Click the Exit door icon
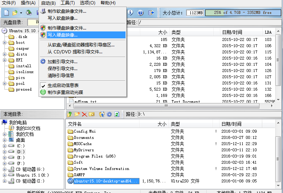Screen dimensions: 283x193 coord(151,12)
